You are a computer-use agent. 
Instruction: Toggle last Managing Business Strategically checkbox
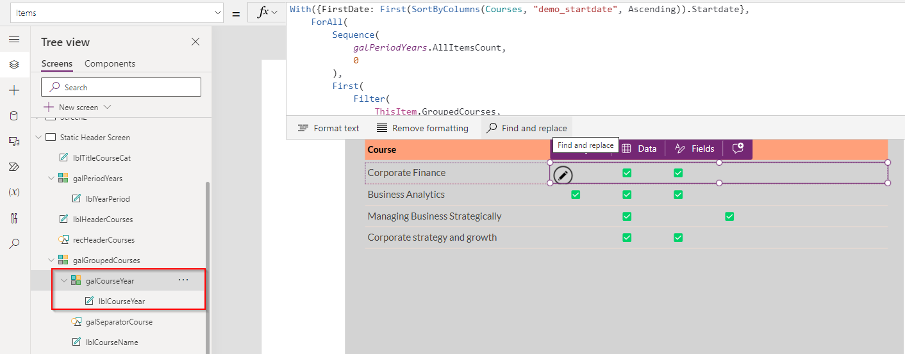[729, 216]
